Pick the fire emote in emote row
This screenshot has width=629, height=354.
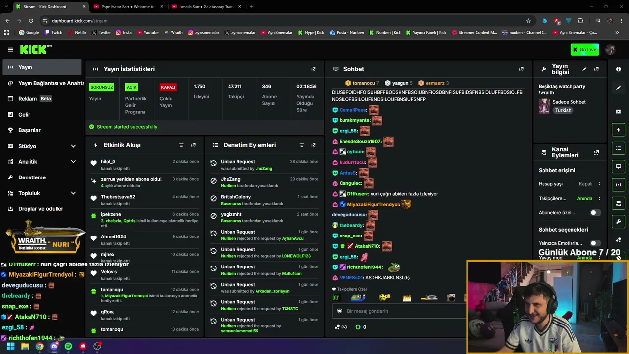coord(407,297)
